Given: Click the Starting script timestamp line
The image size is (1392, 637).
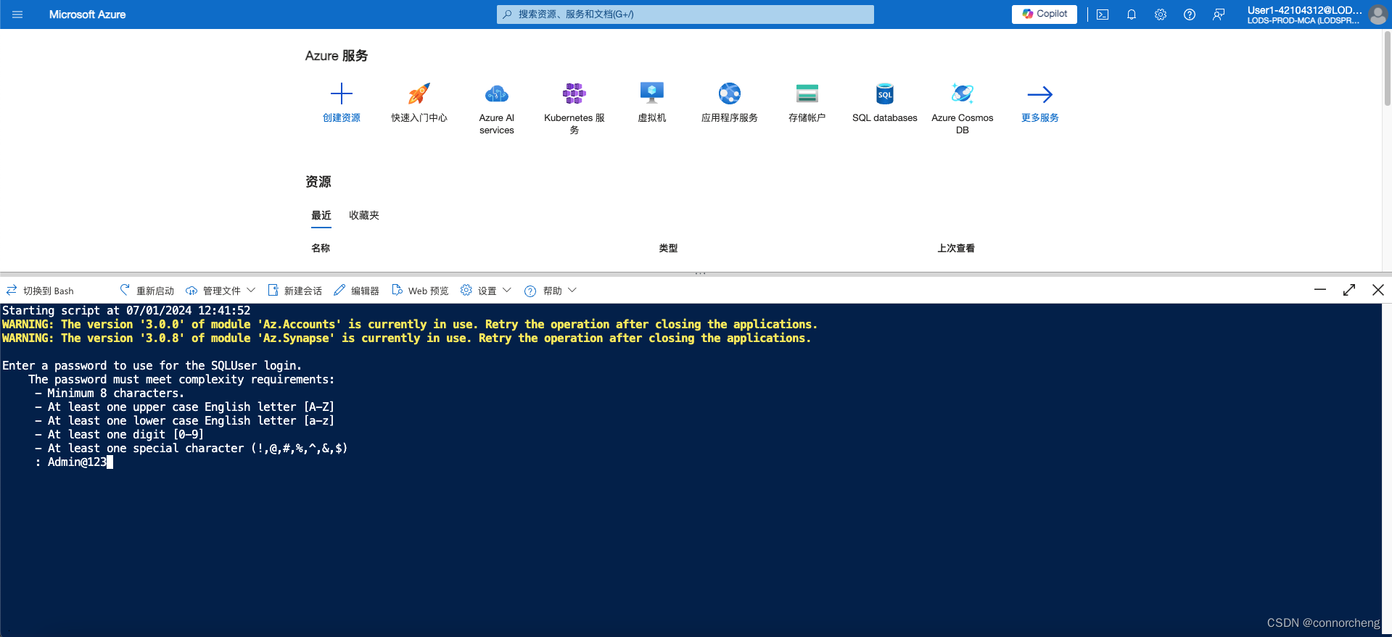Looking at the screenshot, I should [x=126, y=311].
